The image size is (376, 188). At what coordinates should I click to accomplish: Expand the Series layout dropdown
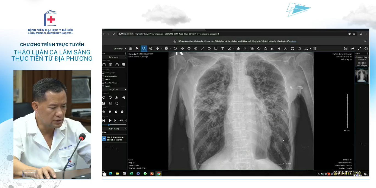click(115, 57)
